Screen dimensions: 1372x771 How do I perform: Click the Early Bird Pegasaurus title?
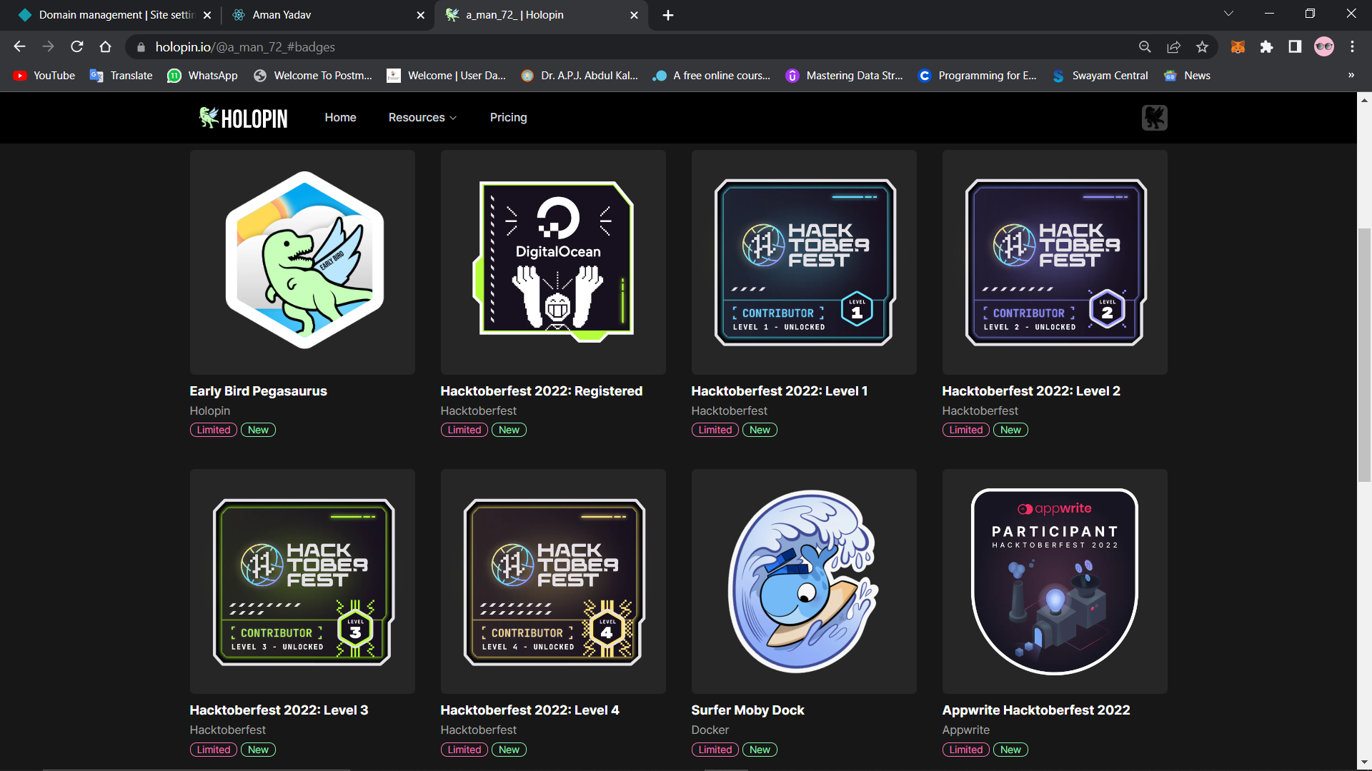(x=258, y=391)
